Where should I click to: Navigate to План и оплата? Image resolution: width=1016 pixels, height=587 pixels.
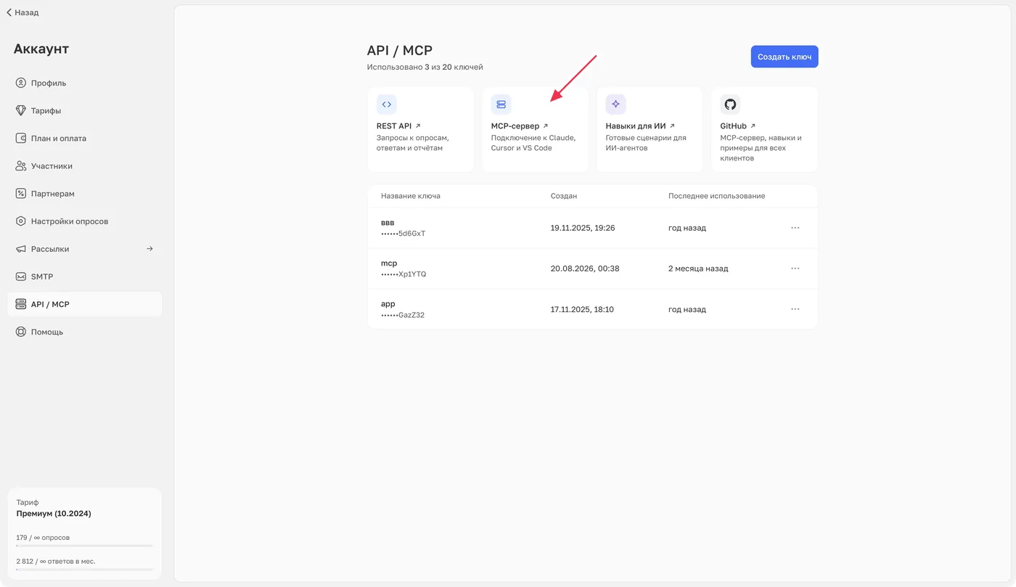(x=85, y=138)
